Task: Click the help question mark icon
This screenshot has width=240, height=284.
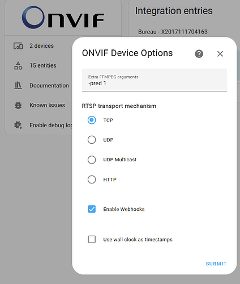Action: tap(199, 54)
